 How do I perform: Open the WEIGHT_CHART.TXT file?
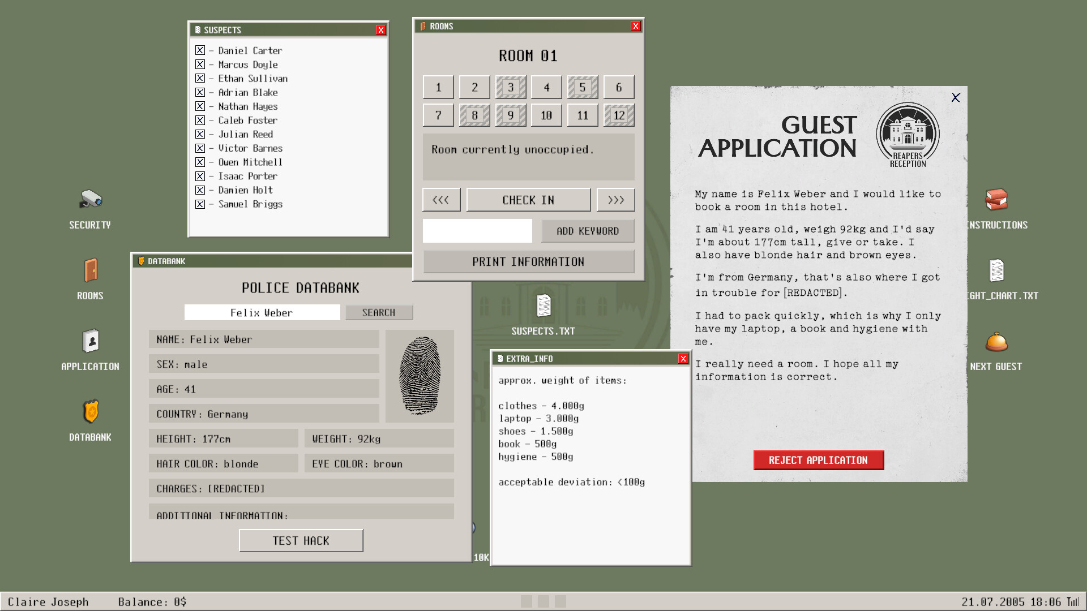click(x=996, y=272)
